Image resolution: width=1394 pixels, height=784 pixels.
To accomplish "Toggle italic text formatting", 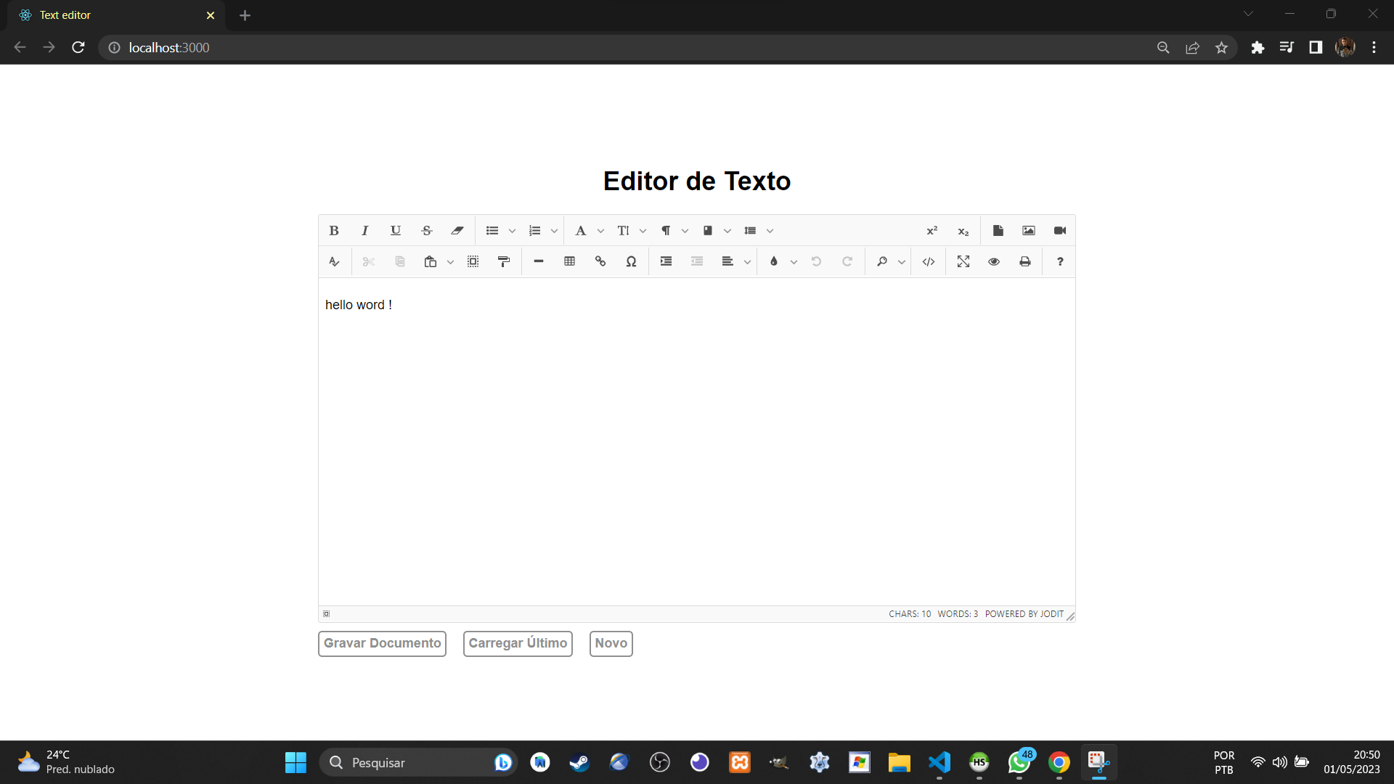I will pyautogui.click(x=364, y=231).
